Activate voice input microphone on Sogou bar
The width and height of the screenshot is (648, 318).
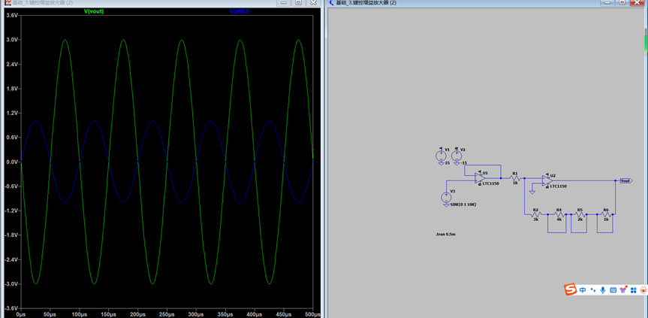tap(604, 290)
